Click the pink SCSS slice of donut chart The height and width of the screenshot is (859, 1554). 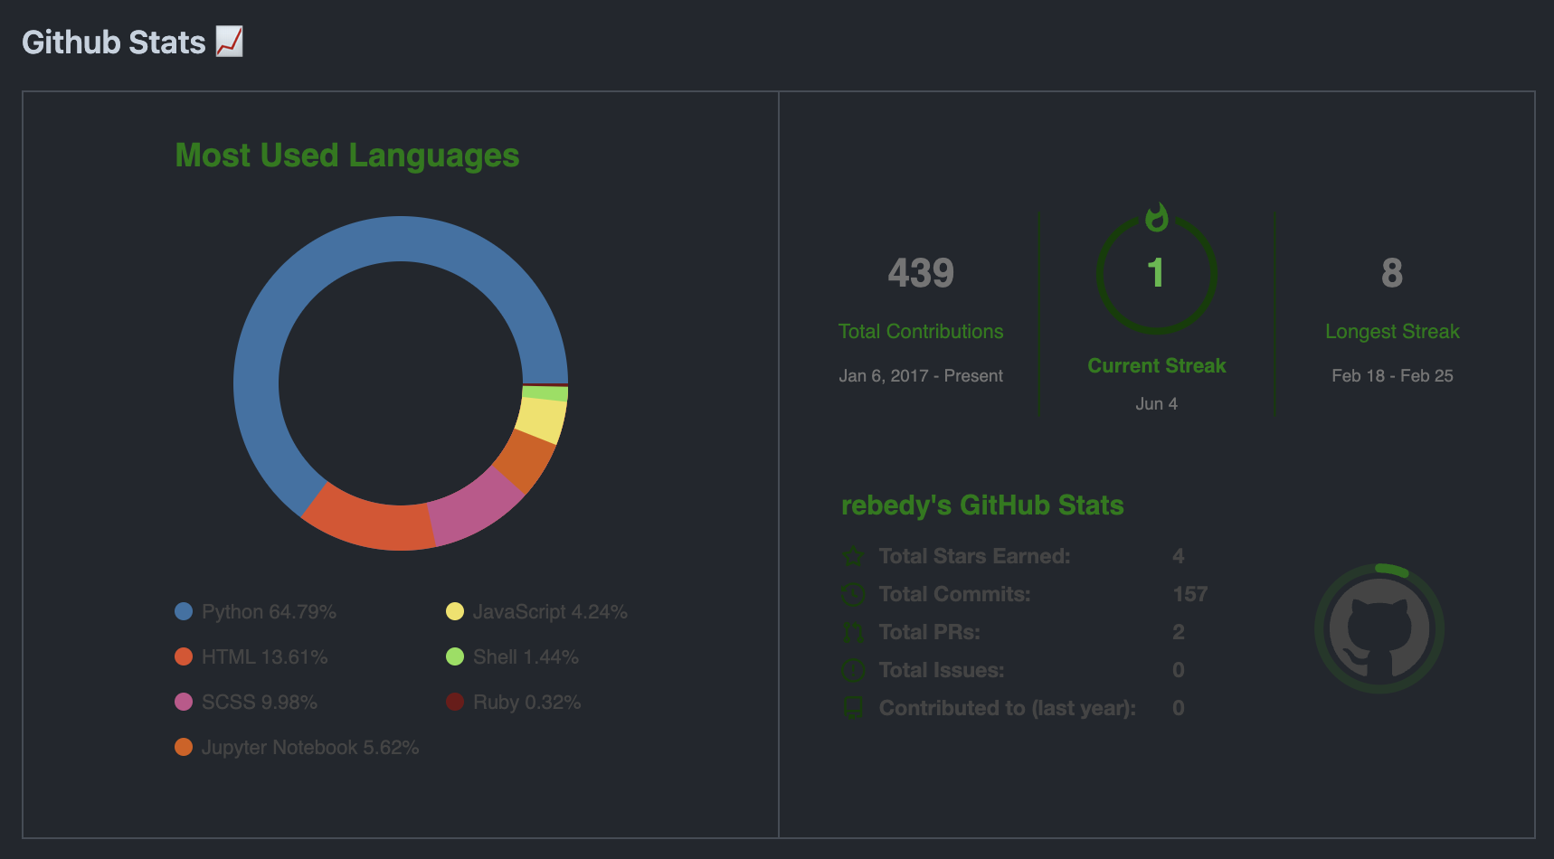[473, 508]
